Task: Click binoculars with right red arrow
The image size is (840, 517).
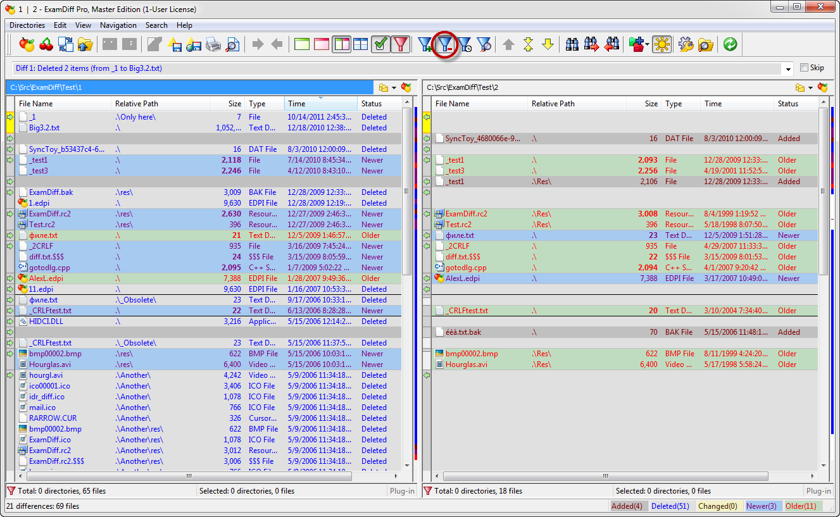Action: click(x=592, y=44)
